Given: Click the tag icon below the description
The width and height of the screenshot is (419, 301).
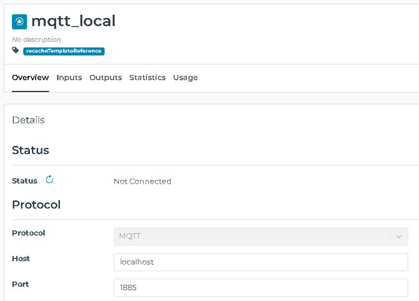Looking at the screenshot, I should 16,50.
